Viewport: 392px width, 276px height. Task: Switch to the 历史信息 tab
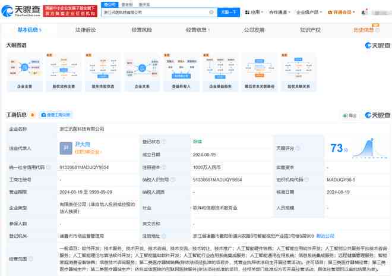[363, 30]
